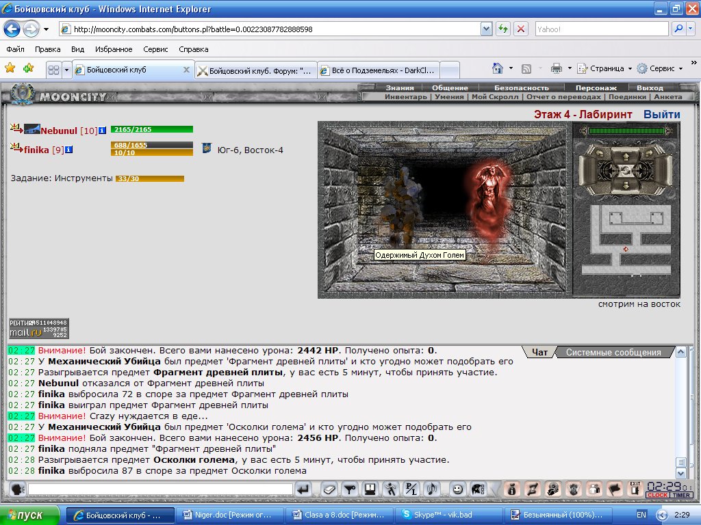Viewport: 701px width, 525px height.
Task: Open the Quick Tabs list dropdown arrow
Action: click(x=66, y=70)
